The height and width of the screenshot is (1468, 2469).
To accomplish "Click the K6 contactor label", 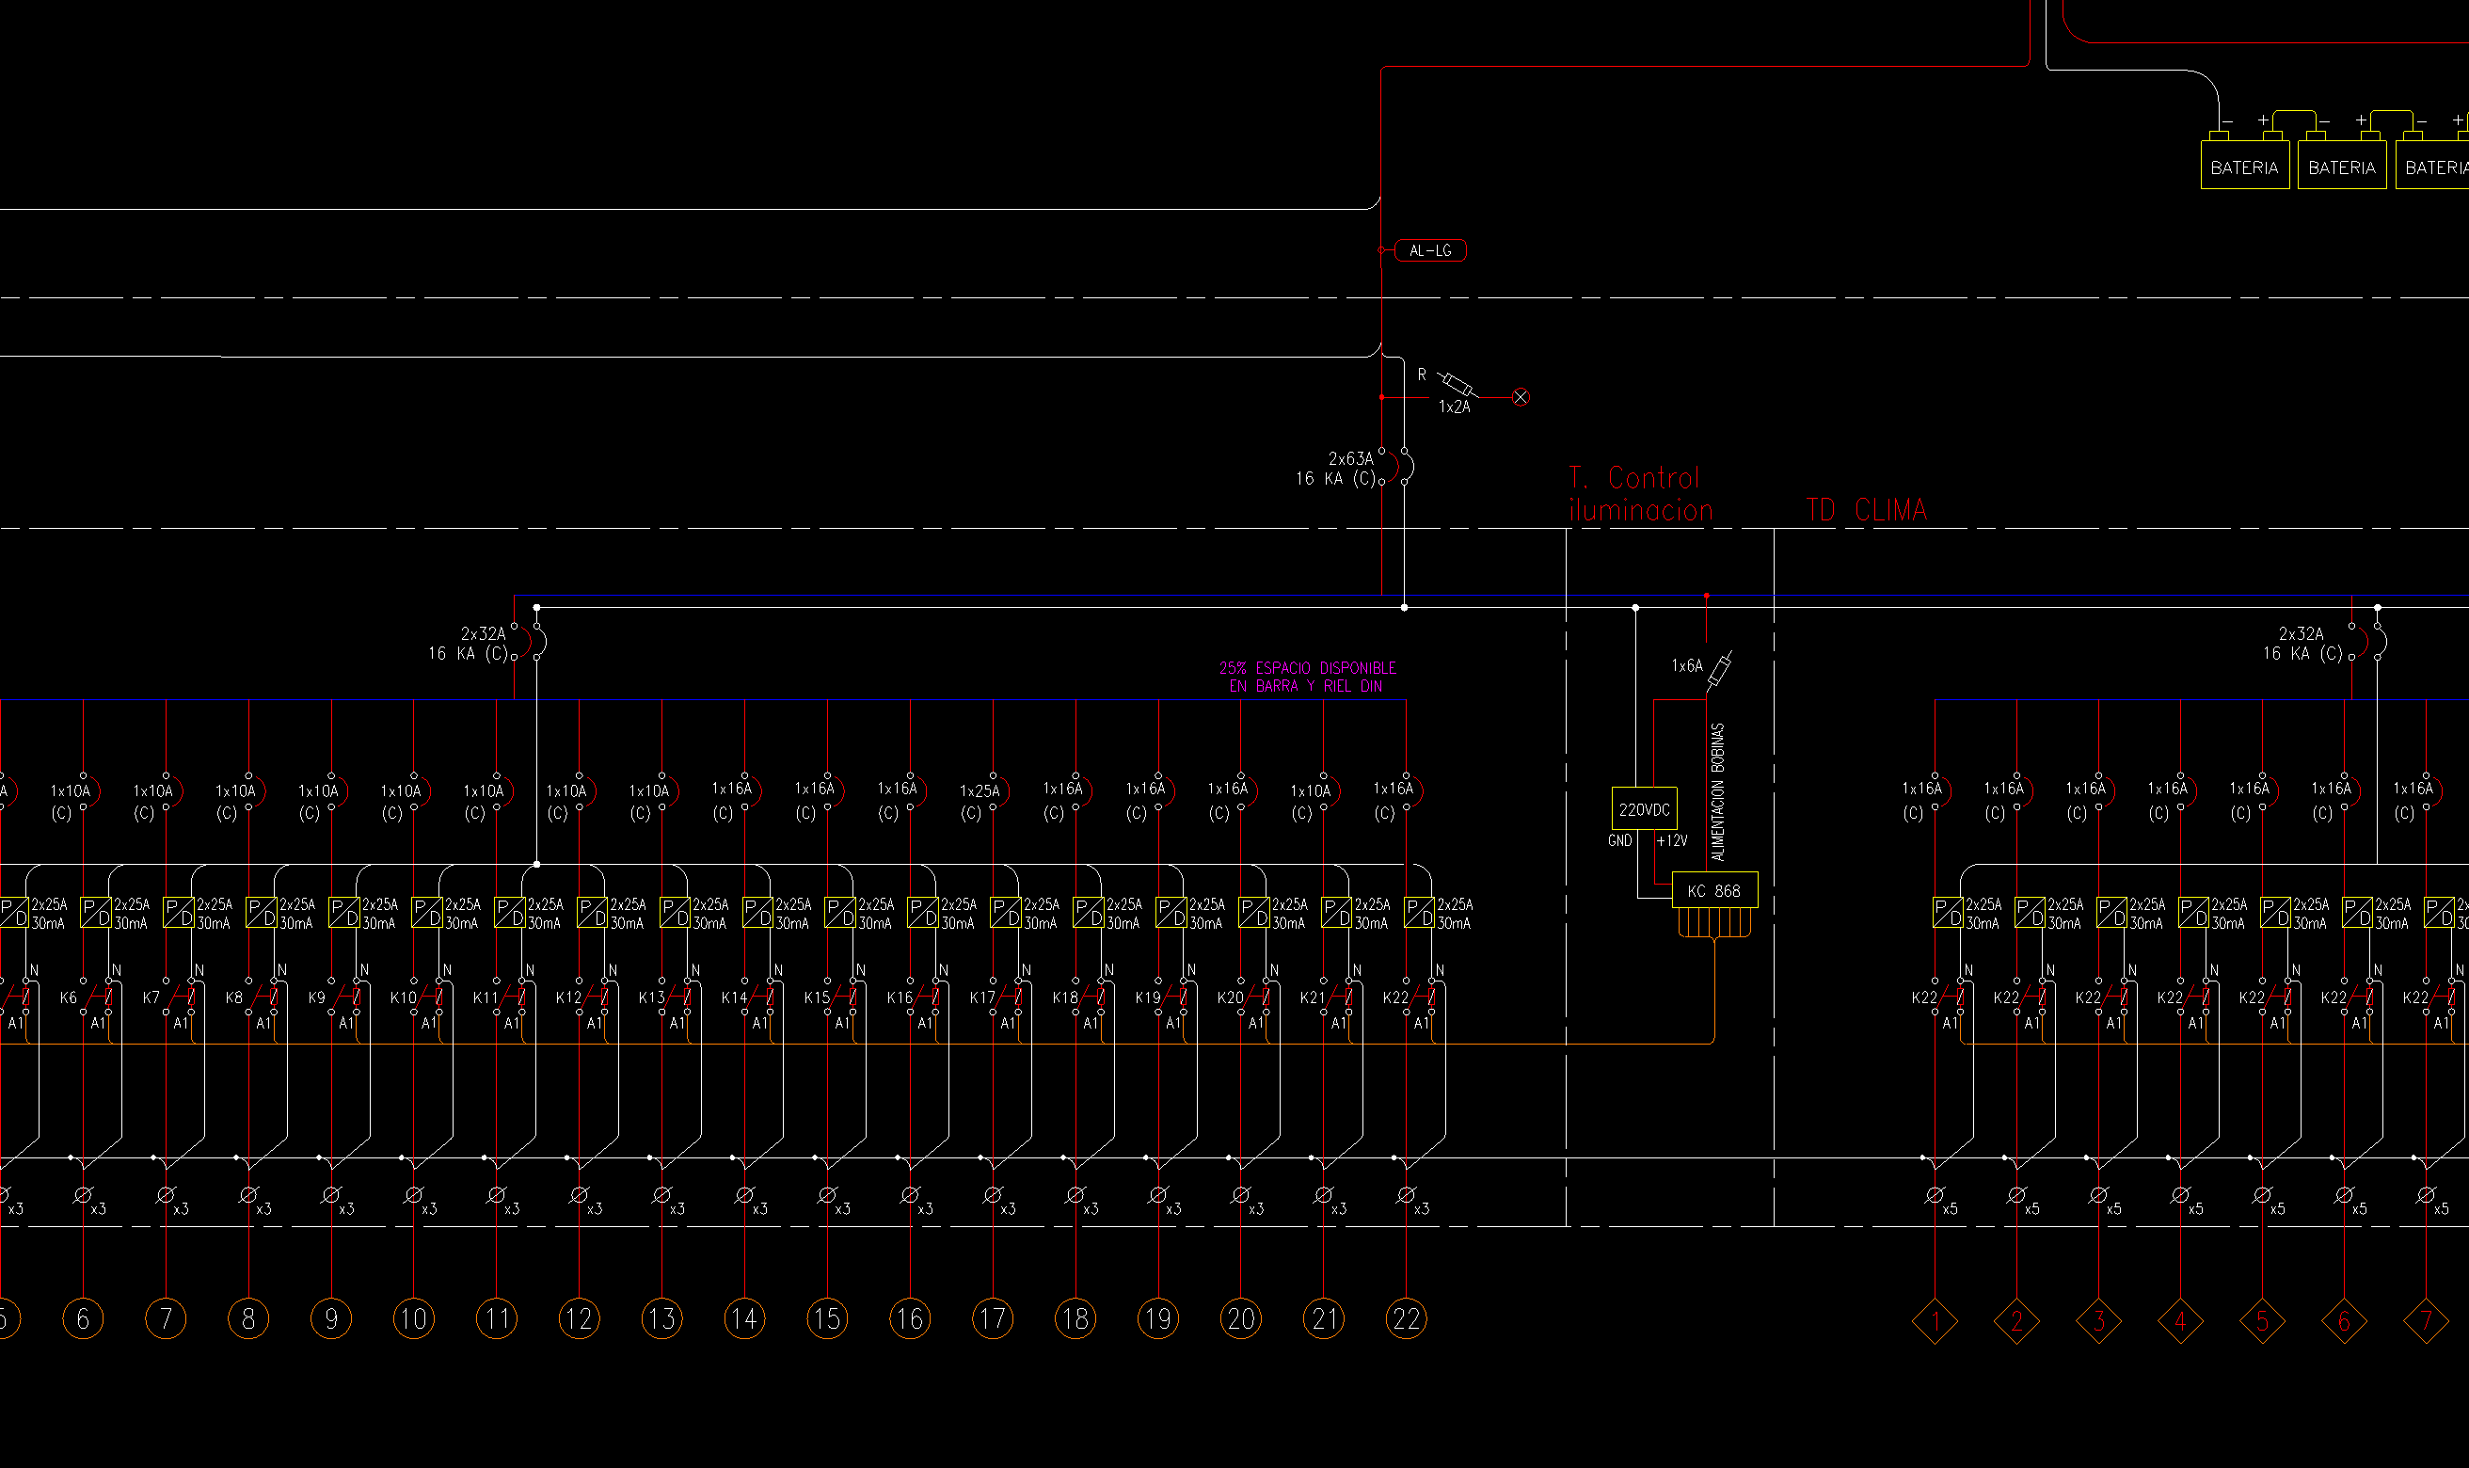I will pyautogui.click(x=69, y=998).
